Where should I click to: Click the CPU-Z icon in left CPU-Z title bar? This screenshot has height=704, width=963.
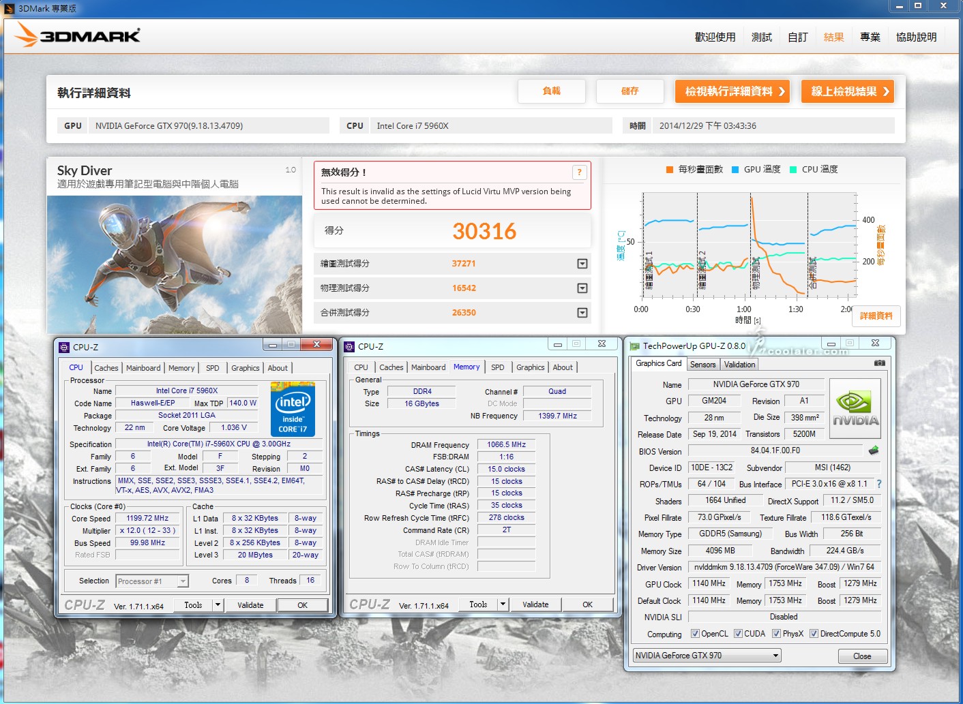65,347
